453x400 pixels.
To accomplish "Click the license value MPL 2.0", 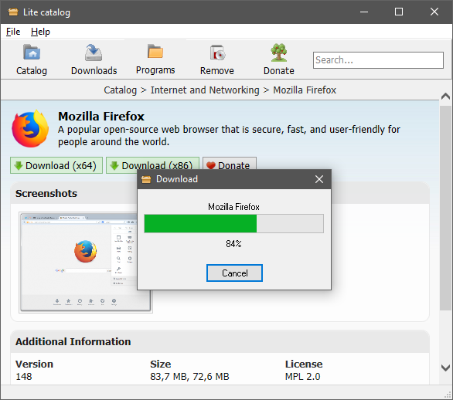I will click(302, 377).
